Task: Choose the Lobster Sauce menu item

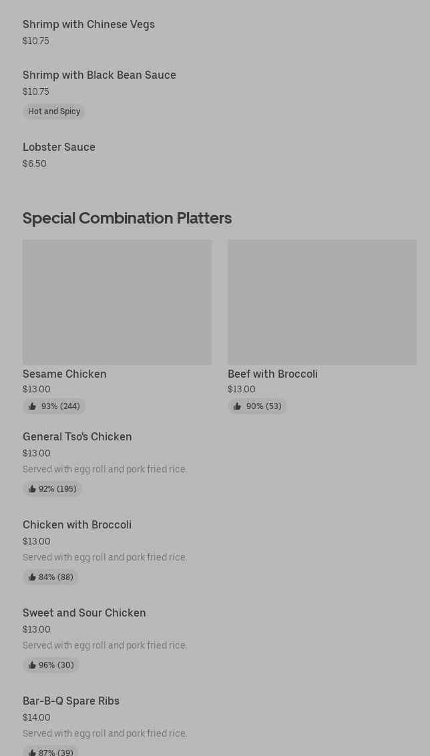Action: click(59, 147)
